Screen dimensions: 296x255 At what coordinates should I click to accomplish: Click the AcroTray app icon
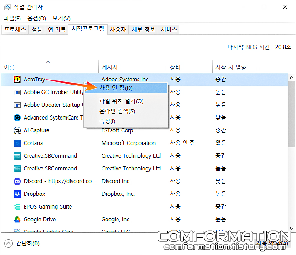(17, 80)
